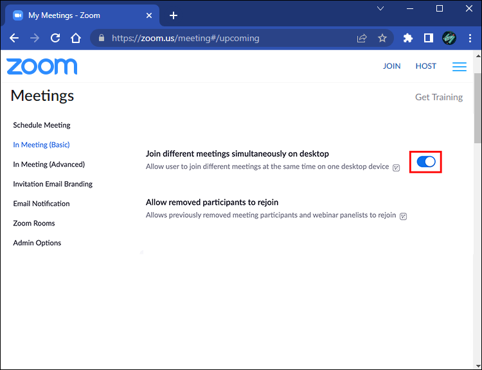Click the scrollbar up arrow

[x=478, y=56]
